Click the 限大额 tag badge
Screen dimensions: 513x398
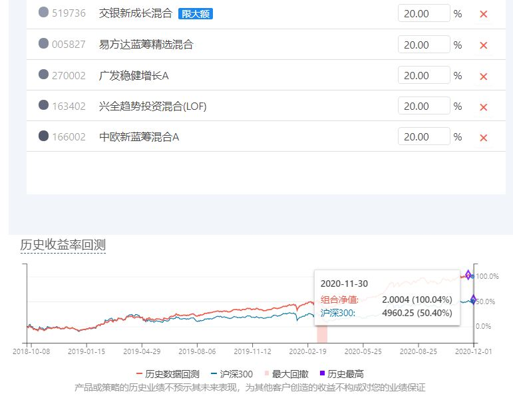point(196,14)
